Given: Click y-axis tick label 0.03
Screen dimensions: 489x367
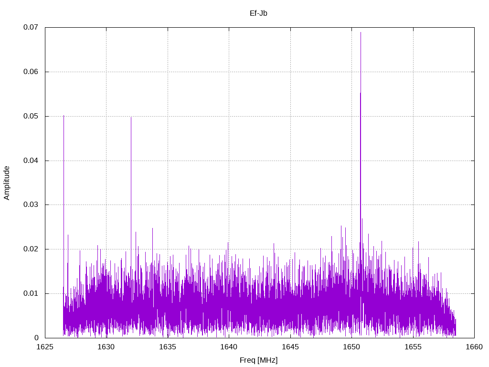Looking at the screenshot, I should point(31,205).
